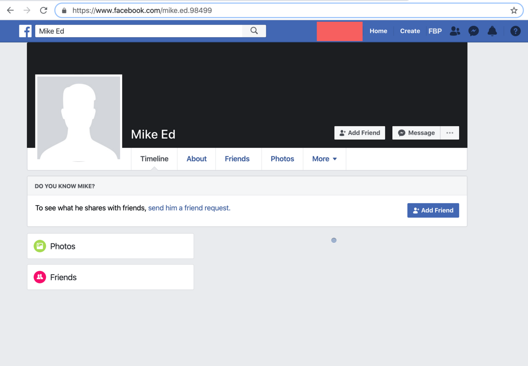The image size is (528, 366).
Task: Bookmark page with the star icon
Action: [x=514, y=11]
